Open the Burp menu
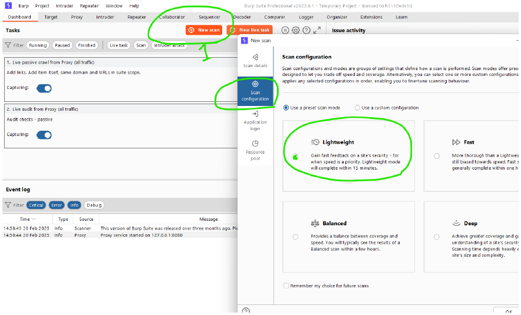Screen dimensions: 521x315 [x=23, y=6]
